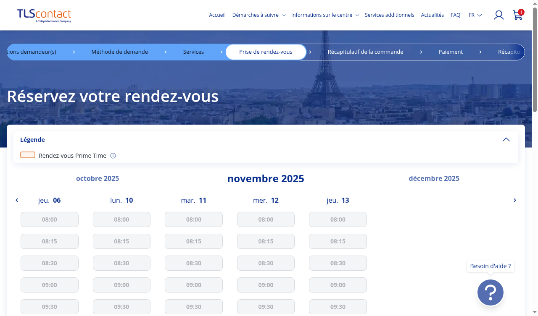Select the Méthode de demande step
This screenshot has height=316, width=538.
tap(120, 52)
